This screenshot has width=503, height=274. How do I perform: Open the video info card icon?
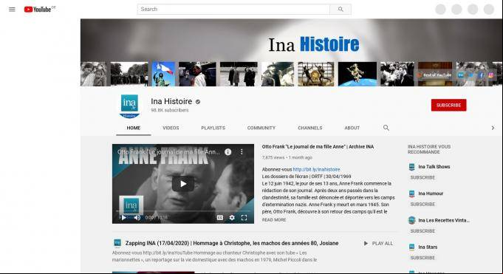227,152
